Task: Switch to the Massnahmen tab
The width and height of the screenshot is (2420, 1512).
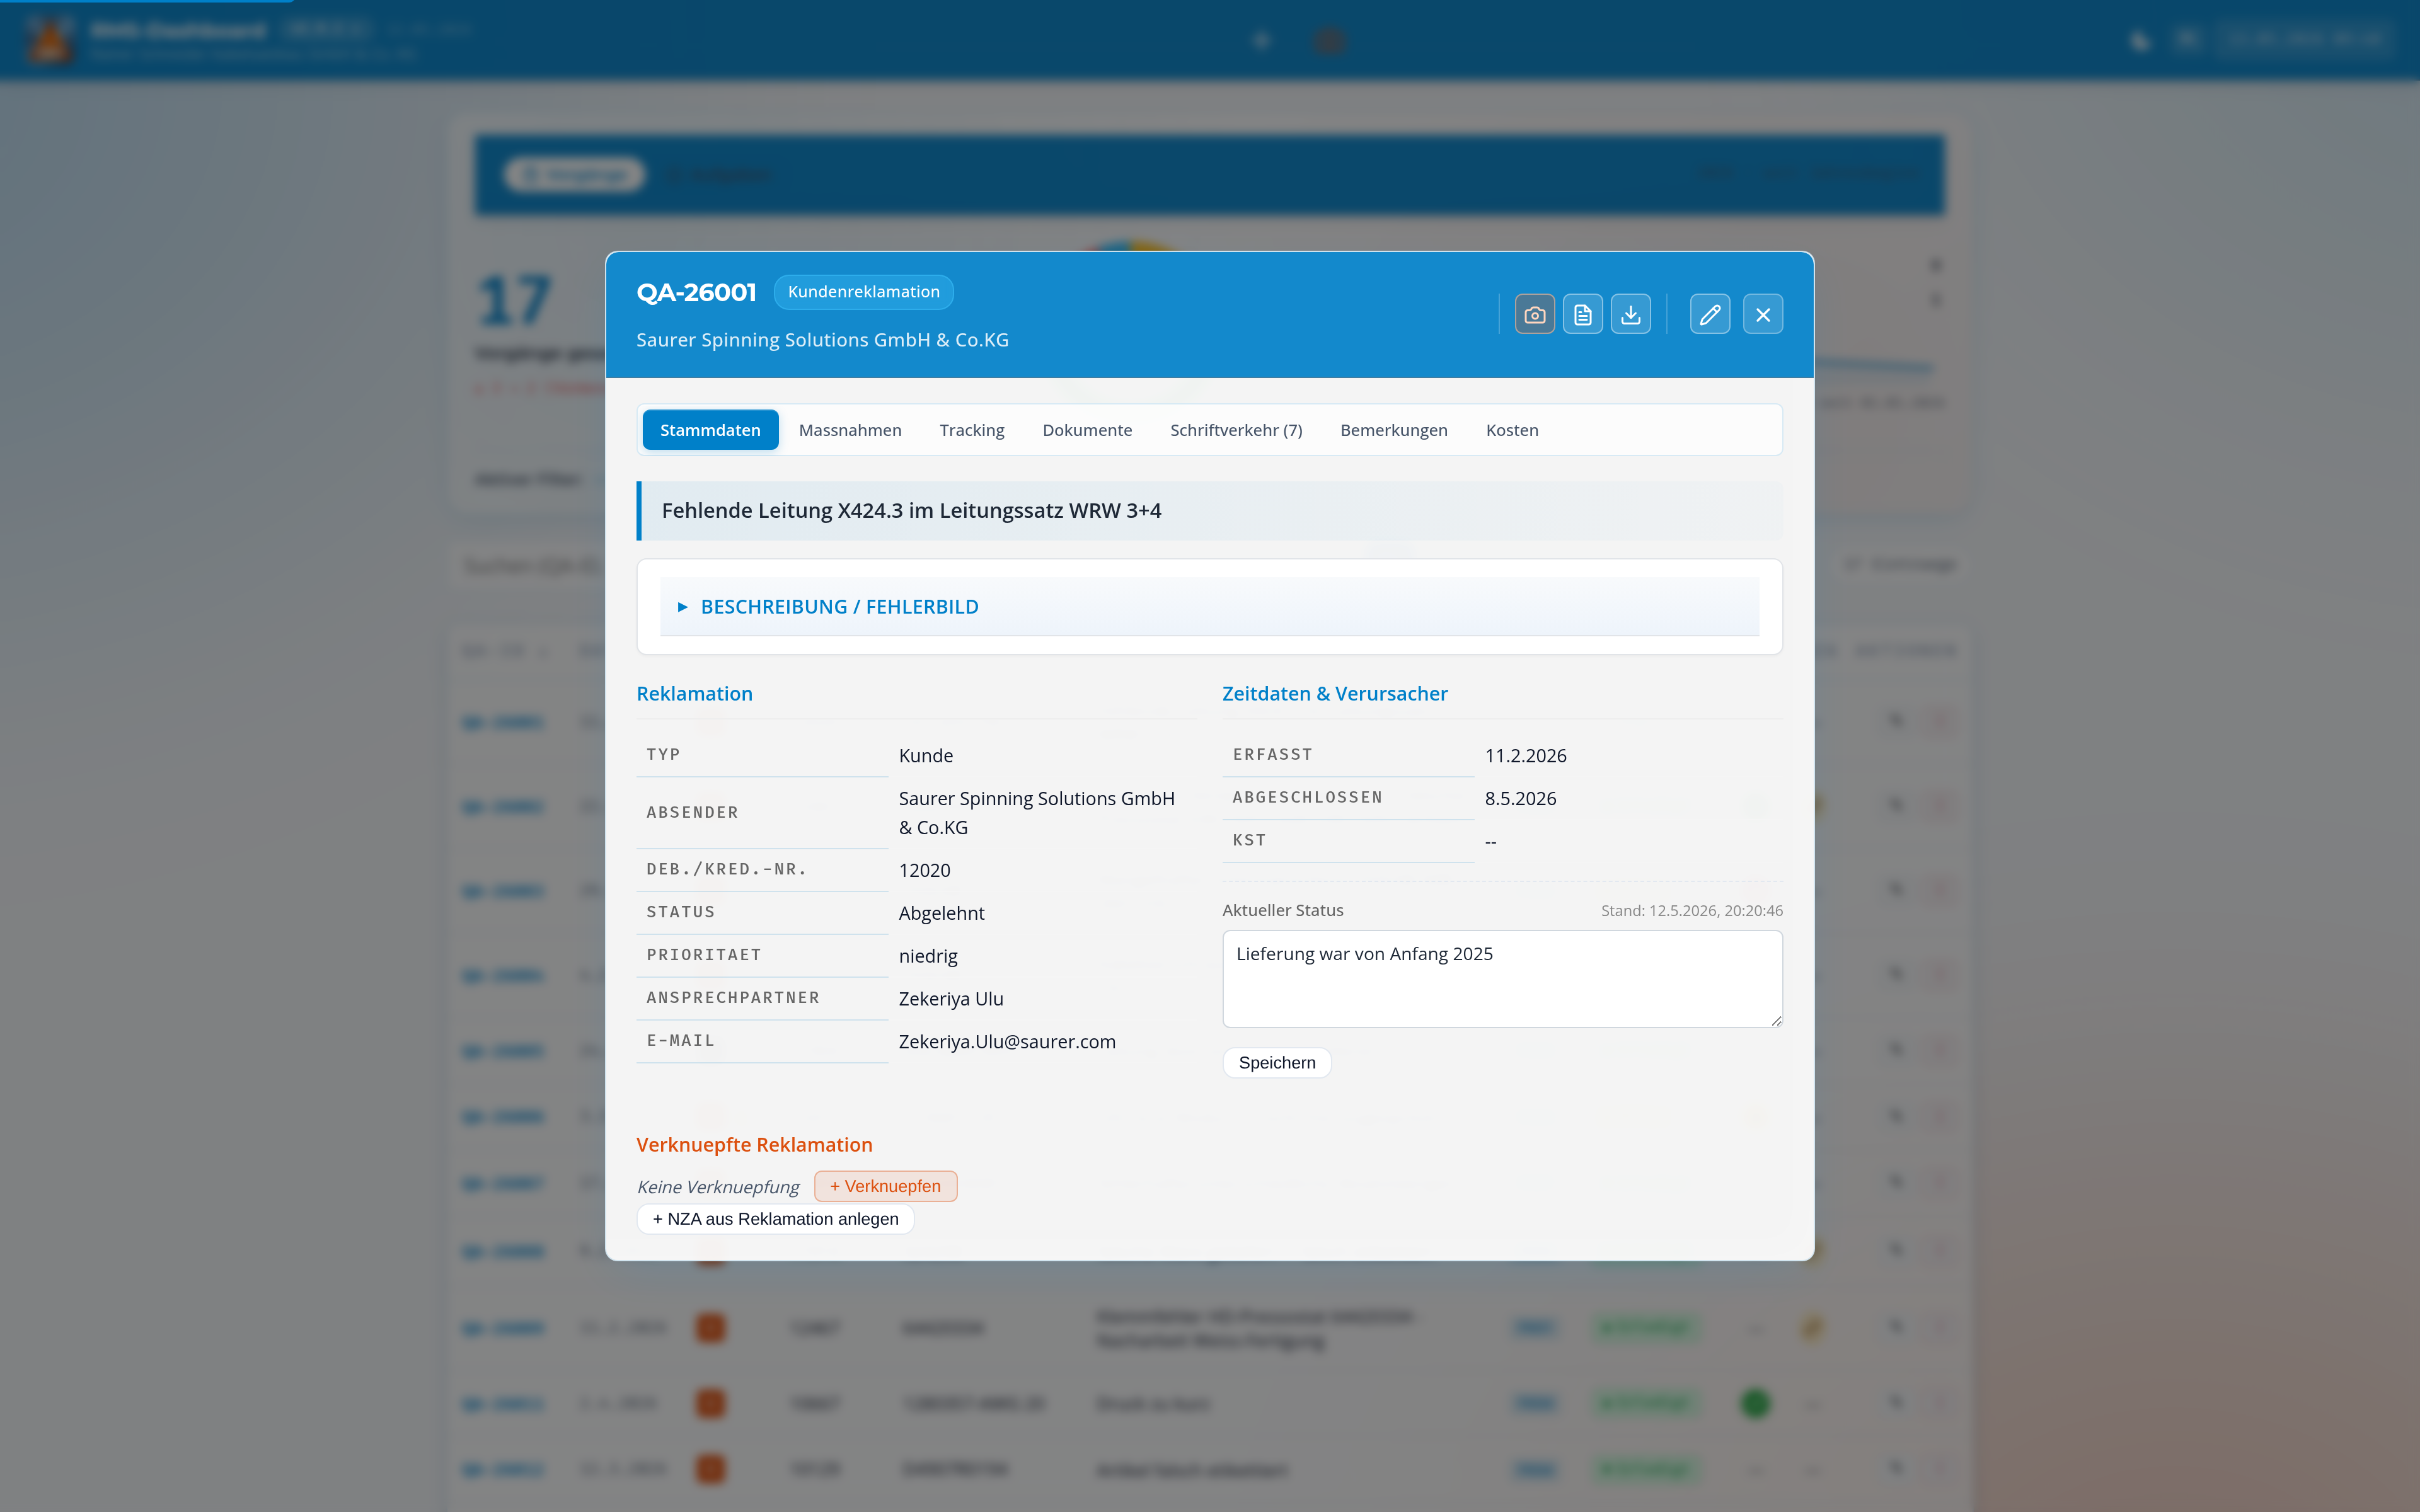Action: 850,430
